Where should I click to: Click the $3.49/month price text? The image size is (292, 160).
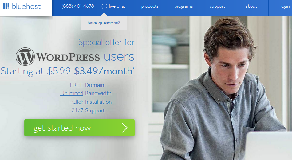click(104, 71)
